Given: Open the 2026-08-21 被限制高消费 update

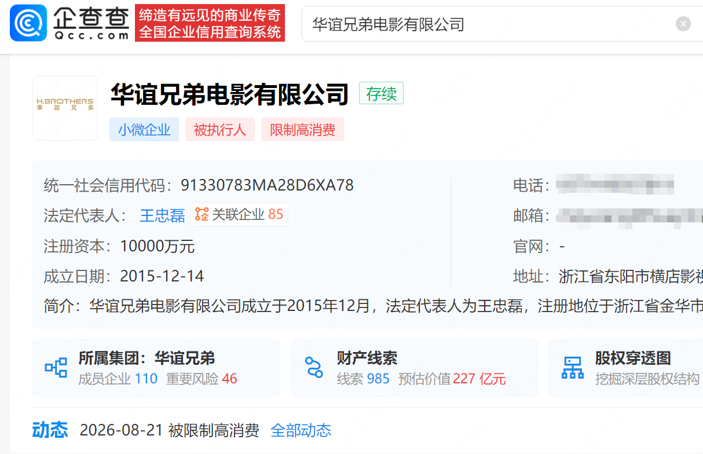Looking at the screenshot, I should tap(169, 430).
